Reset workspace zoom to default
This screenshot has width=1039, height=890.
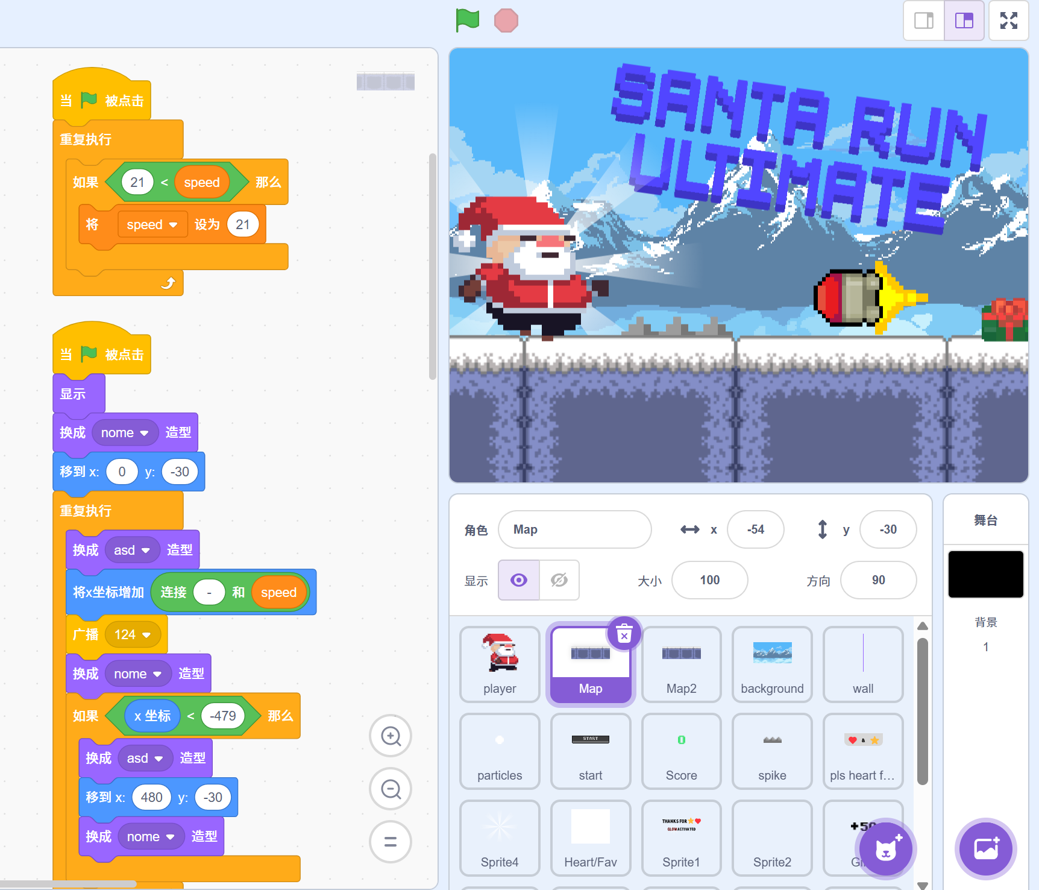point(391,842)
